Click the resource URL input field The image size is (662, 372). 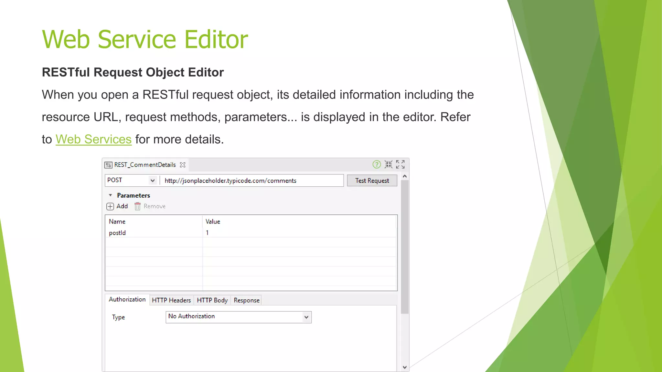[252, 181]
